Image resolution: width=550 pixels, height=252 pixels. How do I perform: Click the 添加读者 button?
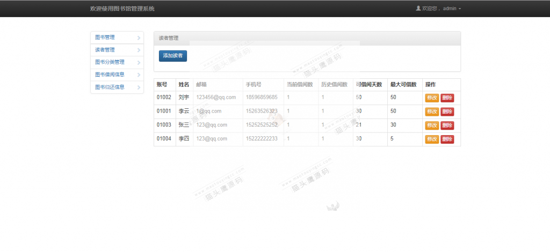173,56
